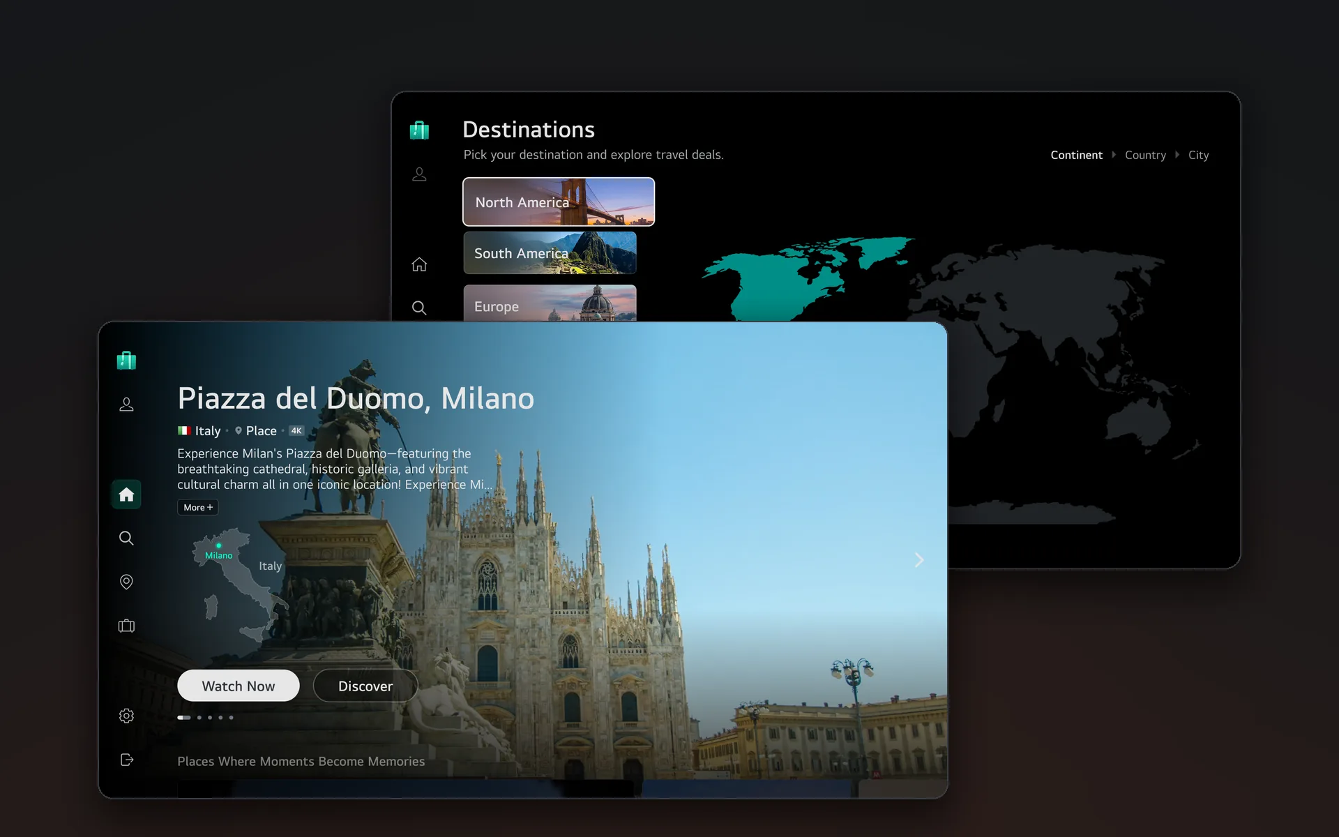Click the Watch Now button

pyautogui.click(x=239, y=686)
